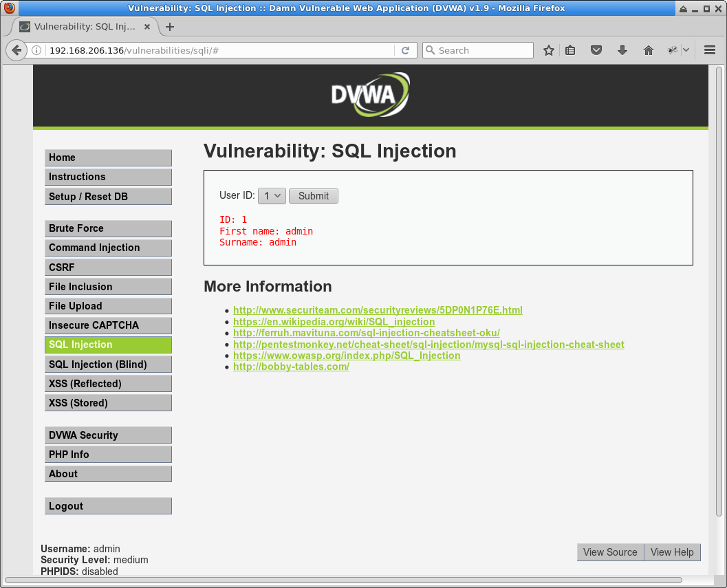Save page to Pocket icon
Image resolution: width=727 pixels, height=588 pixels.
596,50
